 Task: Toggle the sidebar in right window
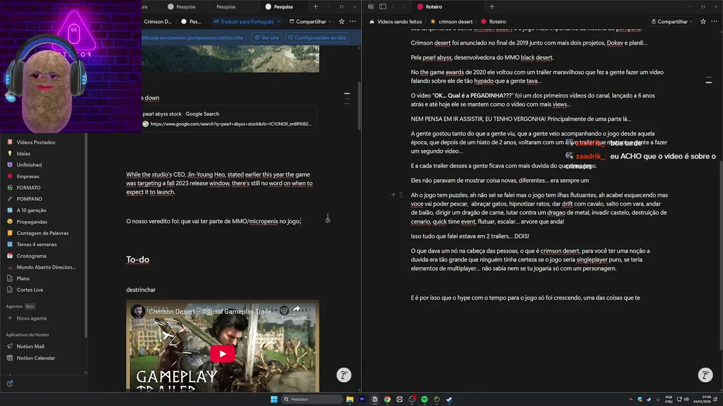(x=382, y=7)
